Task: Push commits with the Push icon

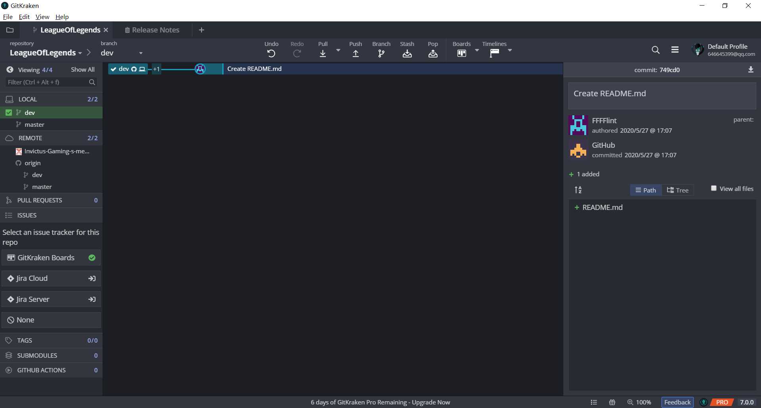Action: coord(356,53)
